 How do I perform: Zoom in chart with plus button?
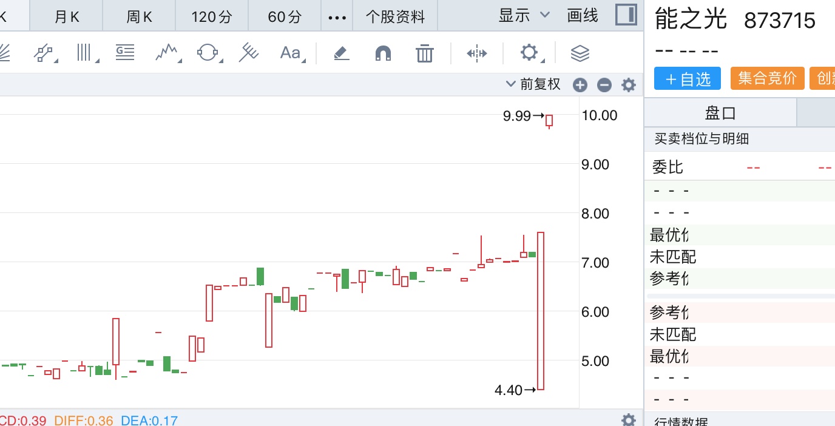pos(580,85)
